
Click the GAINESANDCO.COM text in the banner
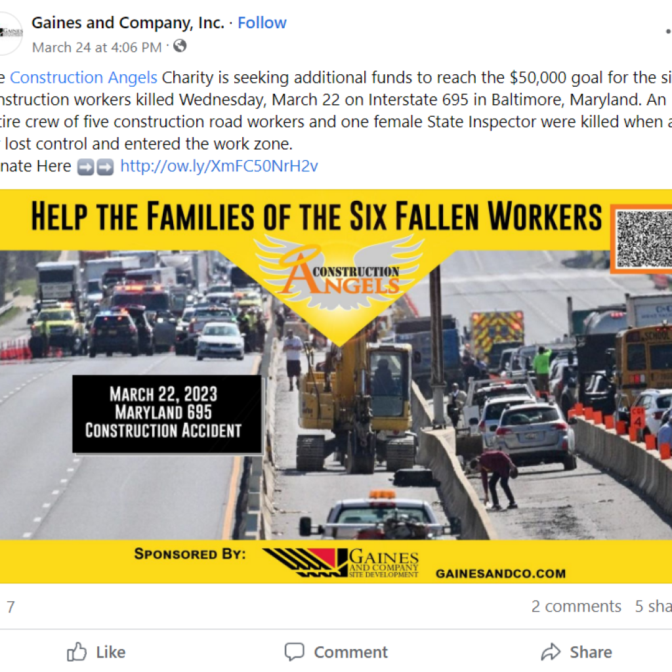(501, 574)
